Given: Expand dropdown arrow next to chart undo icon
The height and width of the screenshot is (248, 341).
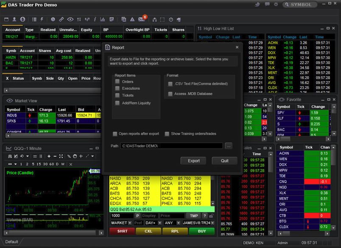Looking at the screenshot, I should coord(28,156).
